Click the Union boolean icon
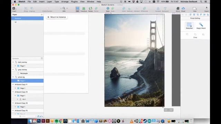221x124 pixels. [124, 9]
